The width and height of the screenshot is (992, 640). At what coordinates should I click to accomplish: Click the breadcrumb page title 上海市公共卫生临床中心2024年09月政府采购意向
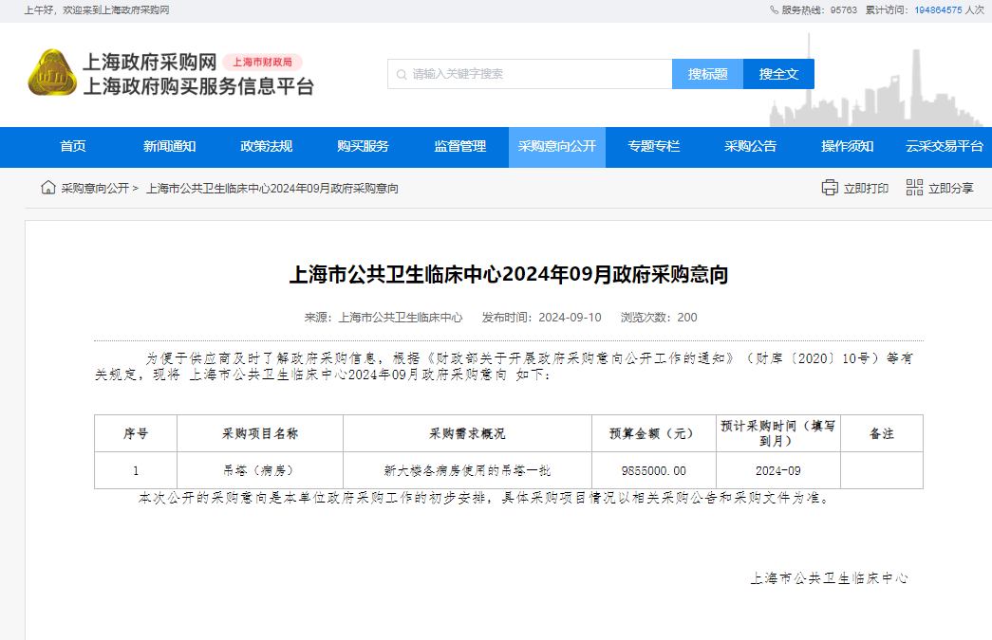[x=272, y=189]
